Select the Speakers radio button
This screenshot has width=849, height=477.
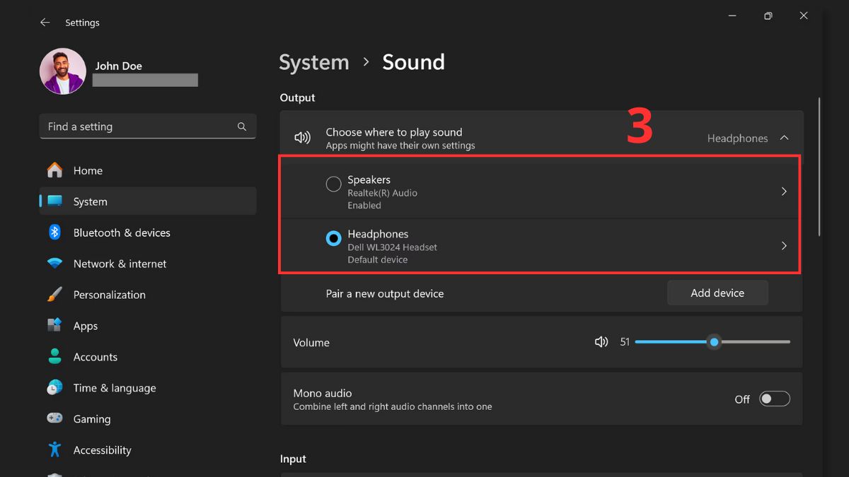tap(333, 184)
